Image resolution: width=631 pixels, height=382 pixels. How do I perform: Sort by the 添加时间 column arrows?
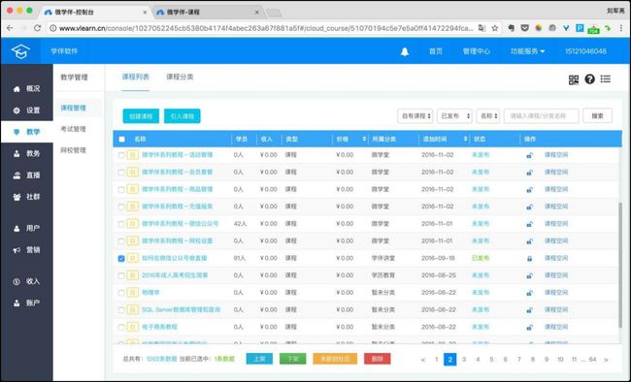tap(465, 139)
